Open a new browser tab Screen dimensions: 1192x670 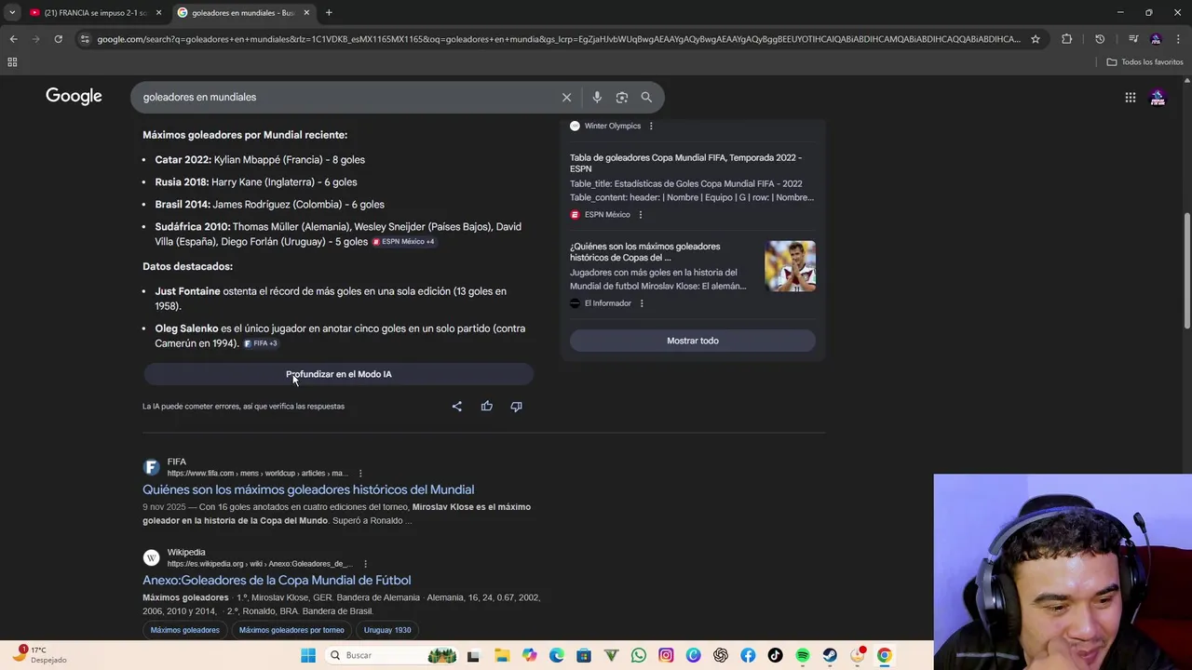[x=329, y=12]
